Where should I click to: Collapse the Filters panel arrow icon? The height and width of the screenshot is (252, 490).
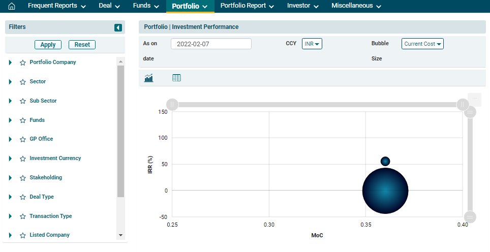pyautogui.click(x=118, y=27)
